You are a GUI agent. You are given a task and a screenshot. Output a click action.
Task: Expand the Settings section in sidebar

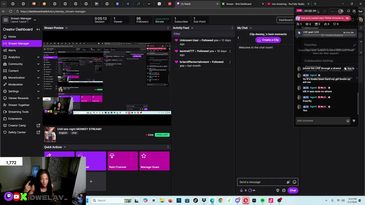[38, 91]
